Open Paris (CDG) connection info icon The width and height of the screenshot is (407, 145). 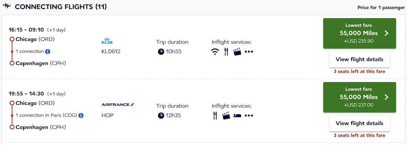click(x=81, y=115)
